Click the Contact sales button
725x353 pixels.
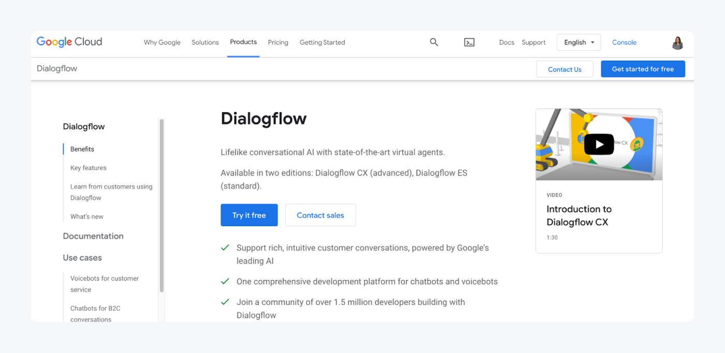click(x=321, y=215)
